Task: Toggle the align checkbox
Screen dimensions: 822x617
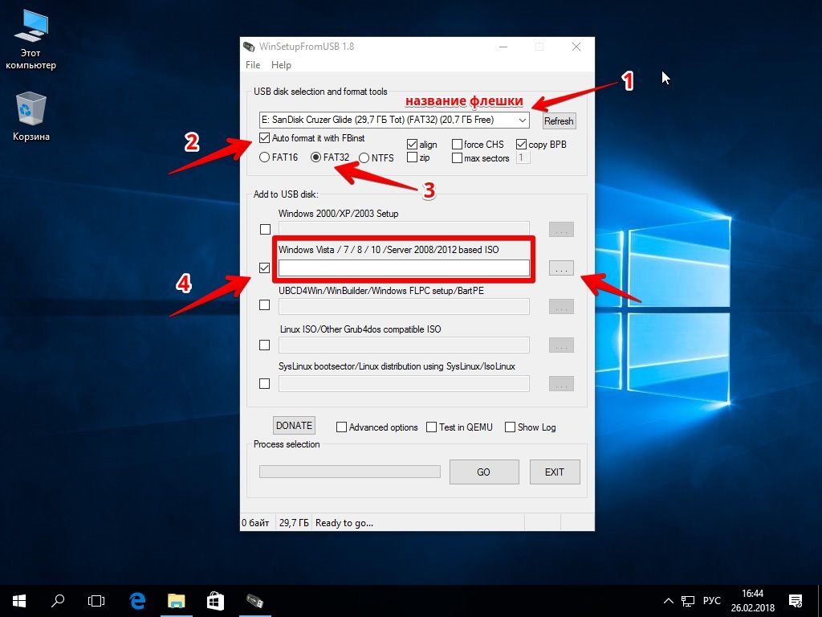Action: (x=412, y=145)
